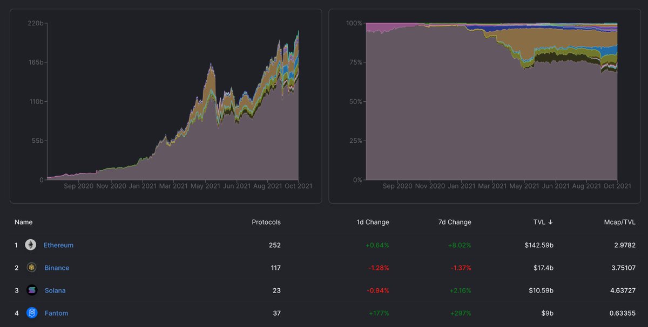Click the 25% axis label on dominance chart
648x327 pixels.
coord(355,141)
